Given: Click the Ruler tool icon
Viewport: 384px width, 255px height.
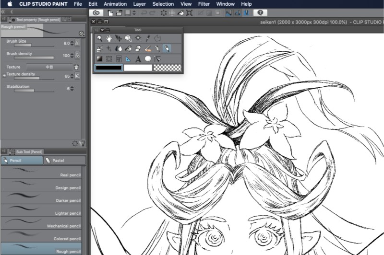Looking at the screenshot, I should coord(128,59).
